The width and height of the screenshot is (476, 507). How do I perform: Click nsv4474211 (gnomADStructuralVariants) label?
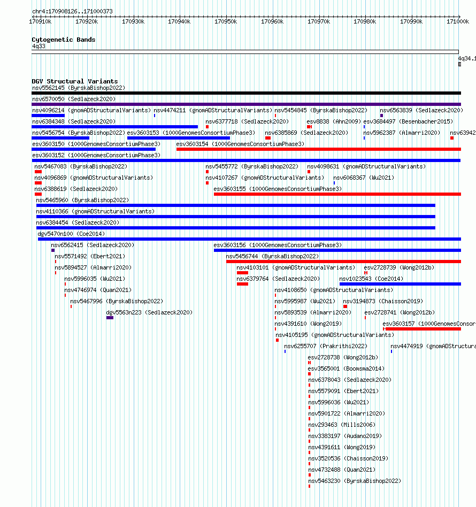[213, 110]
